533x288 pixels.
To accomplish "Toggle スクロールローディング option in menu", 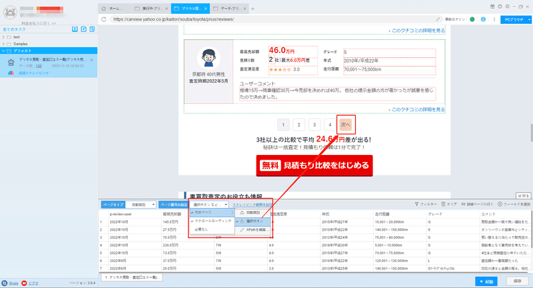I will (x=212, y=221).
